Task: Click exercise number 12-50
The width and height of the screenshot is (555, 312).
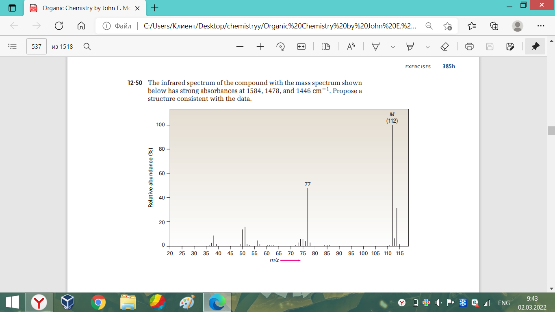Action: [135, 83]
